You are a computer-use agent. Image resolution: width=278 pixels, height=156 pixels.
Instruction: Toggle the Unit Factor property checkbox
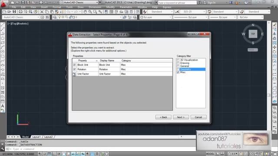(x=74, y=74)
